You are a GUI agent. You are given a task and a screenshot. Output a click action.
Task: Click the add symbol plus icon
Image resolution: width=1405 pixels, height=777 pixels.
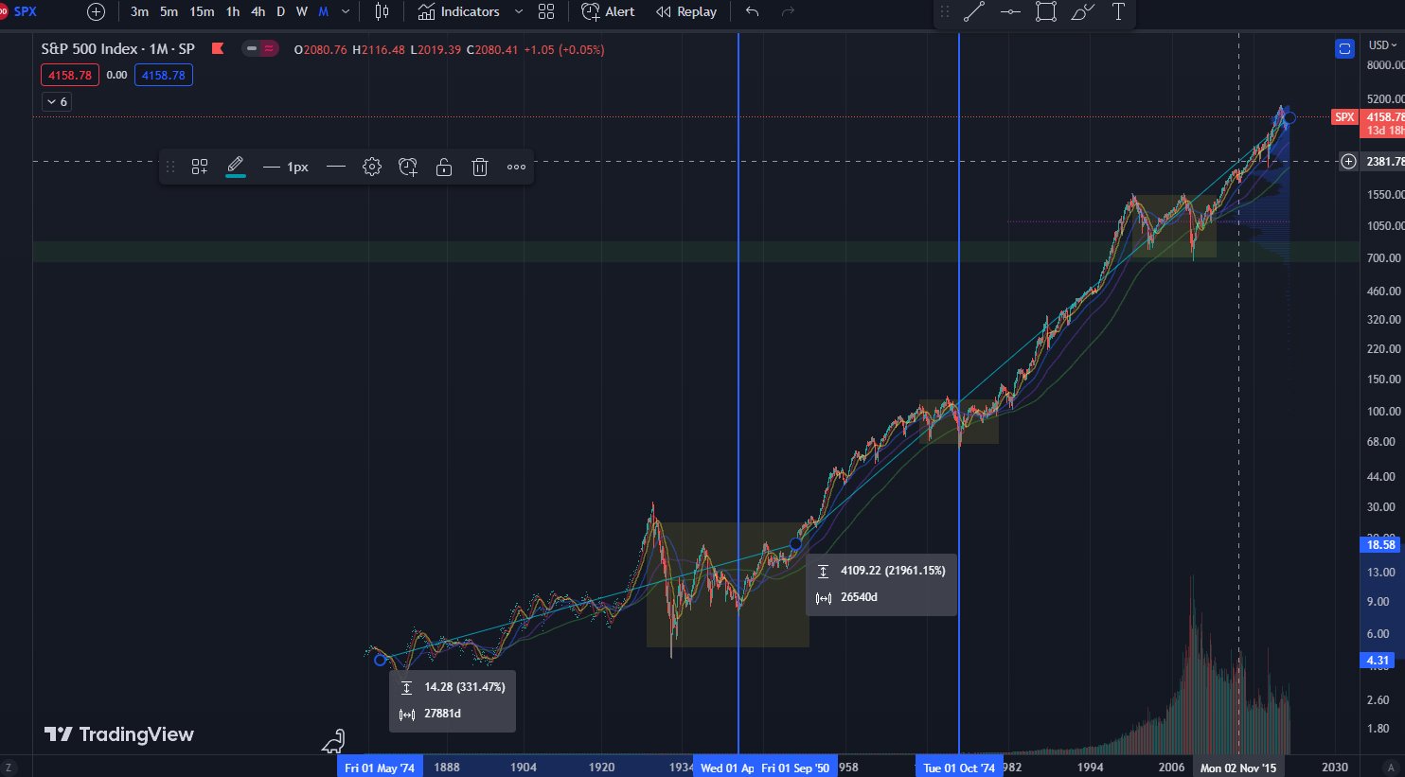point(96,11)
